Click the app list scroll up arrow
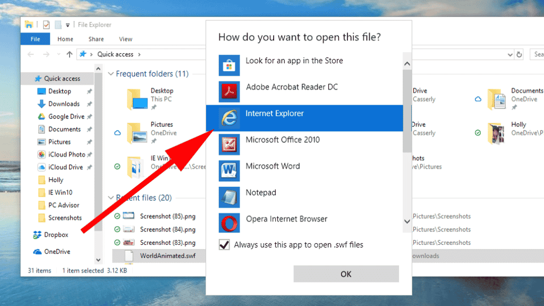Image resolution: width=544 pixels, height=306 pixels. coord(407,64)
